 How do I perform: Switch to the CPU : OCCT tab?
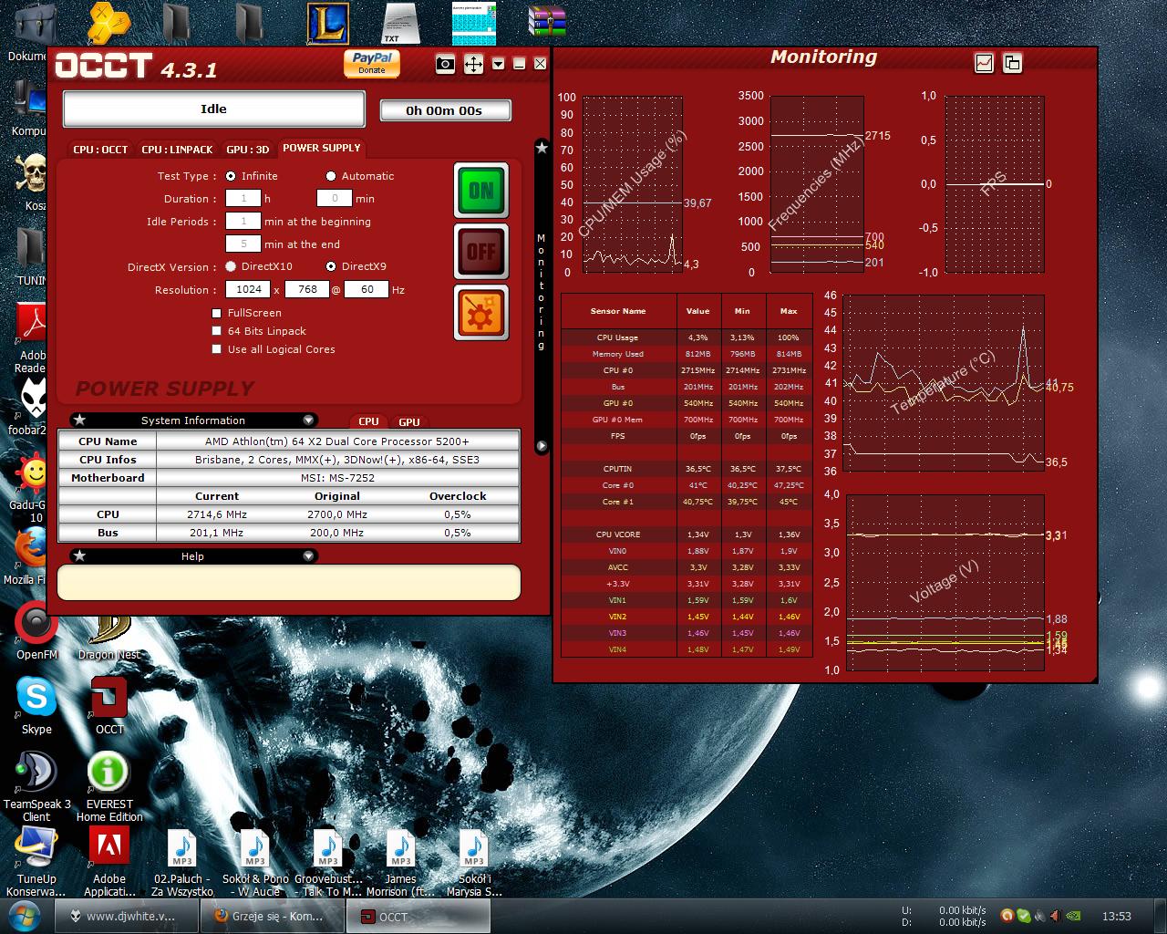(x=100, y=149)
